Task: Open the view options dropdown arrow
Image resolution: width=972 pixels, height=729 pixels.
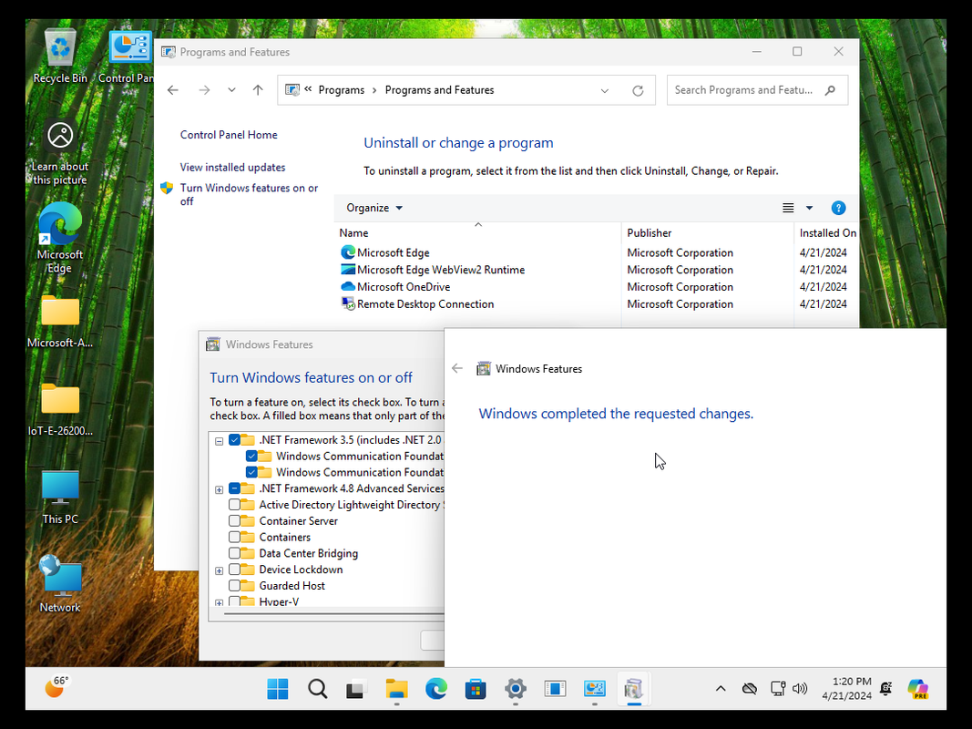Action: (809, 209)
